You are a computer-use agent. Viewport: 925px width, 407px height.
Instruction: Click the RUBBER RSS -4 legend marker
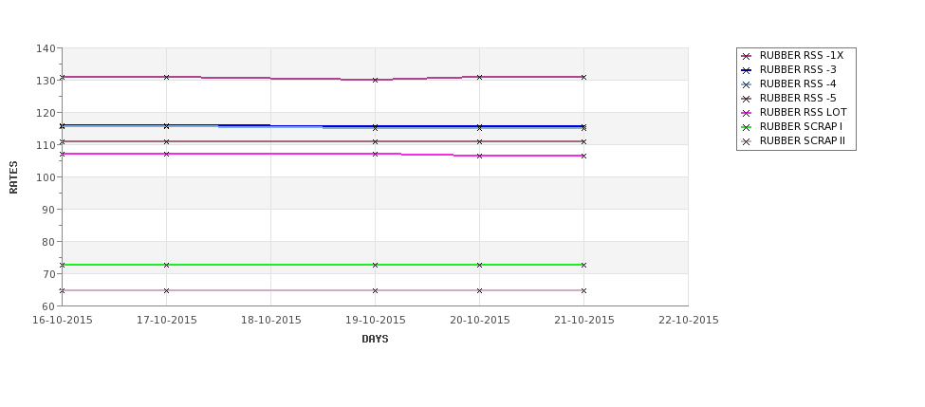click(747, 84)
